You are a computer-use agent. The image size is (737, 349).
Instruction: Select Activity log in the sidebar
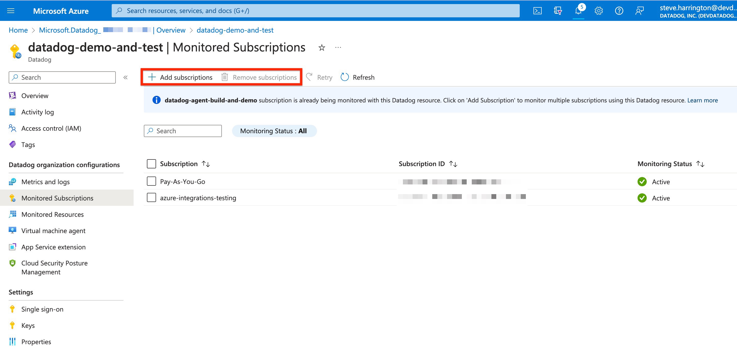tap(37, 112)
